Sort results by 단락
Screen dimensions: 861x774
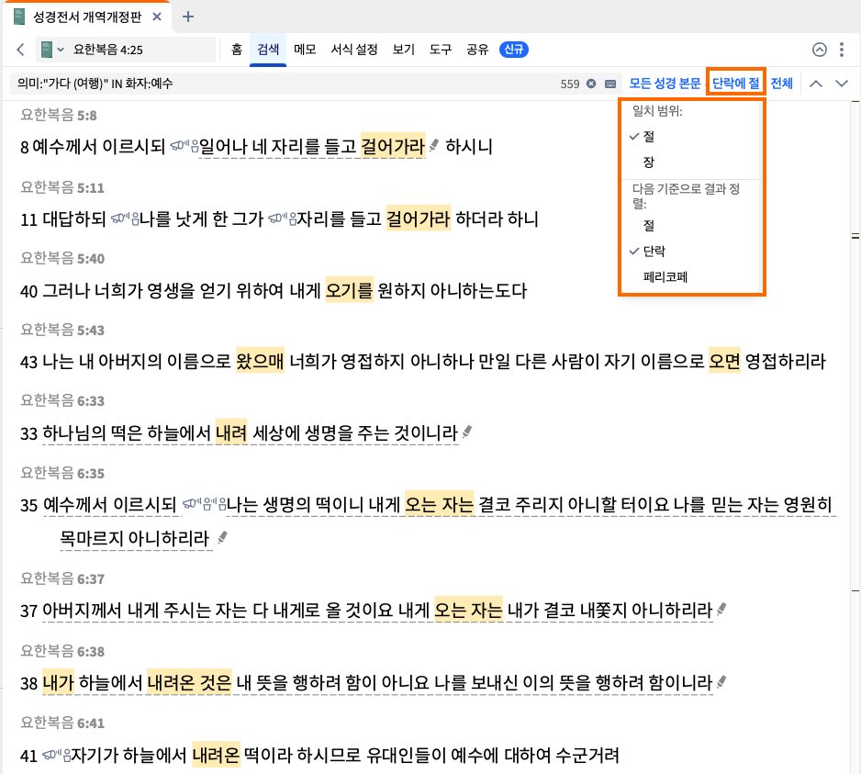pyautogui.click(x=654, y=251)
